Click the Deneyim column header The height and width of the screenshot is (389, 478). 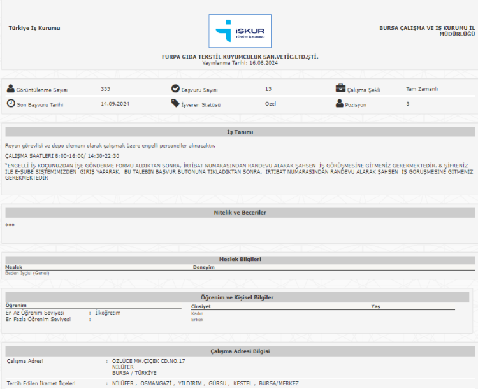coord(204,267)
